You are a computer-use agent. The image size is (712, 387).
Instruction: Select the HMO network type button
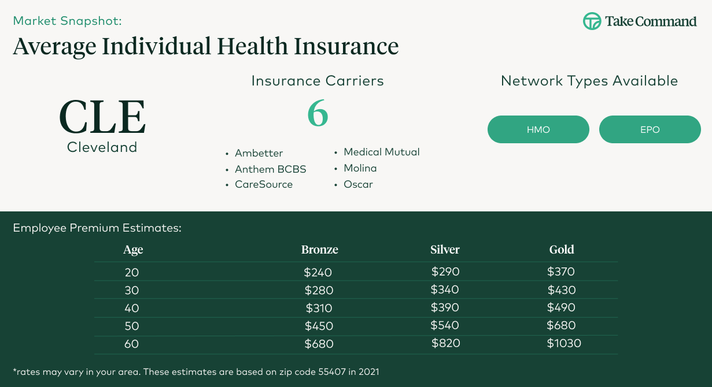[x=538, y=129]
